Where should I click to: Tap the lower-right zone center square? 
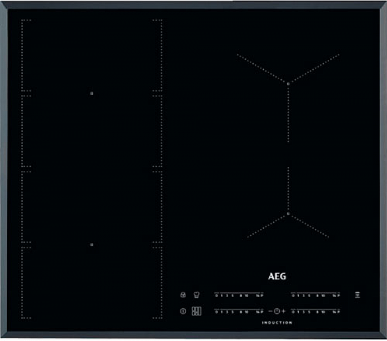pos(288,213)
